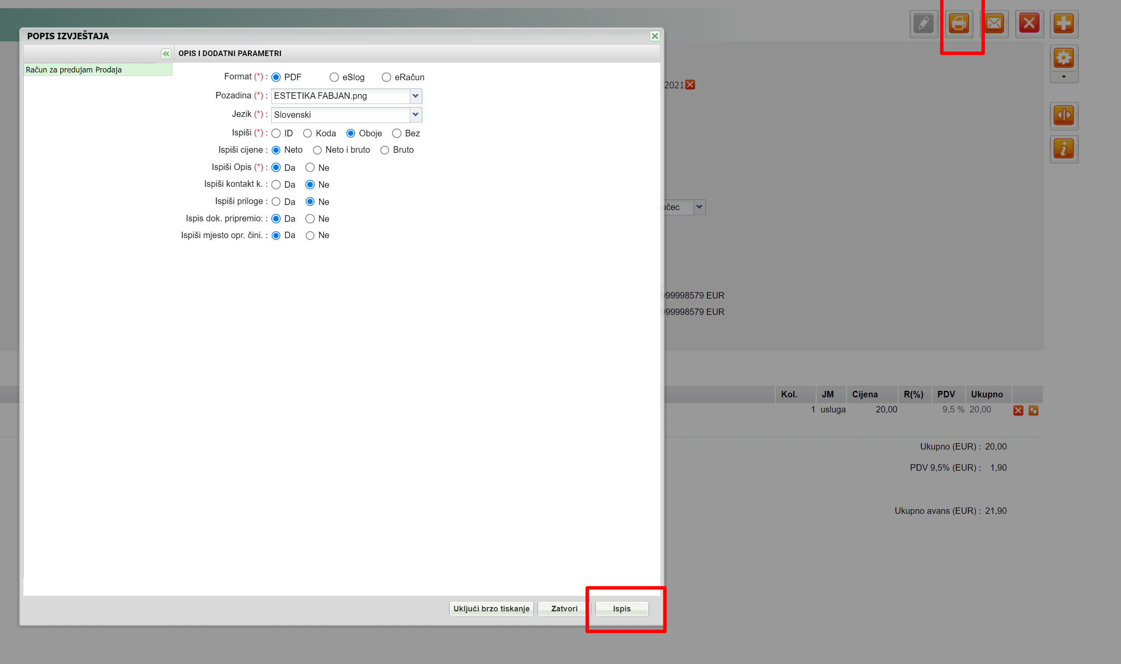Collapse report list with double-arrow icon
This screenshot has width=1121, height=664.
(166, 53)
